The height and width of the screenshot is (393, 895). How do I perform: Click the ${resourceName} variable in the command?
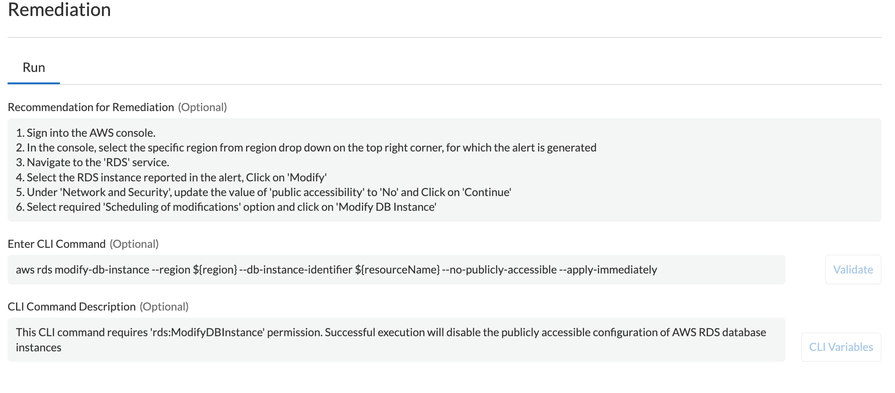click(397, 270)
